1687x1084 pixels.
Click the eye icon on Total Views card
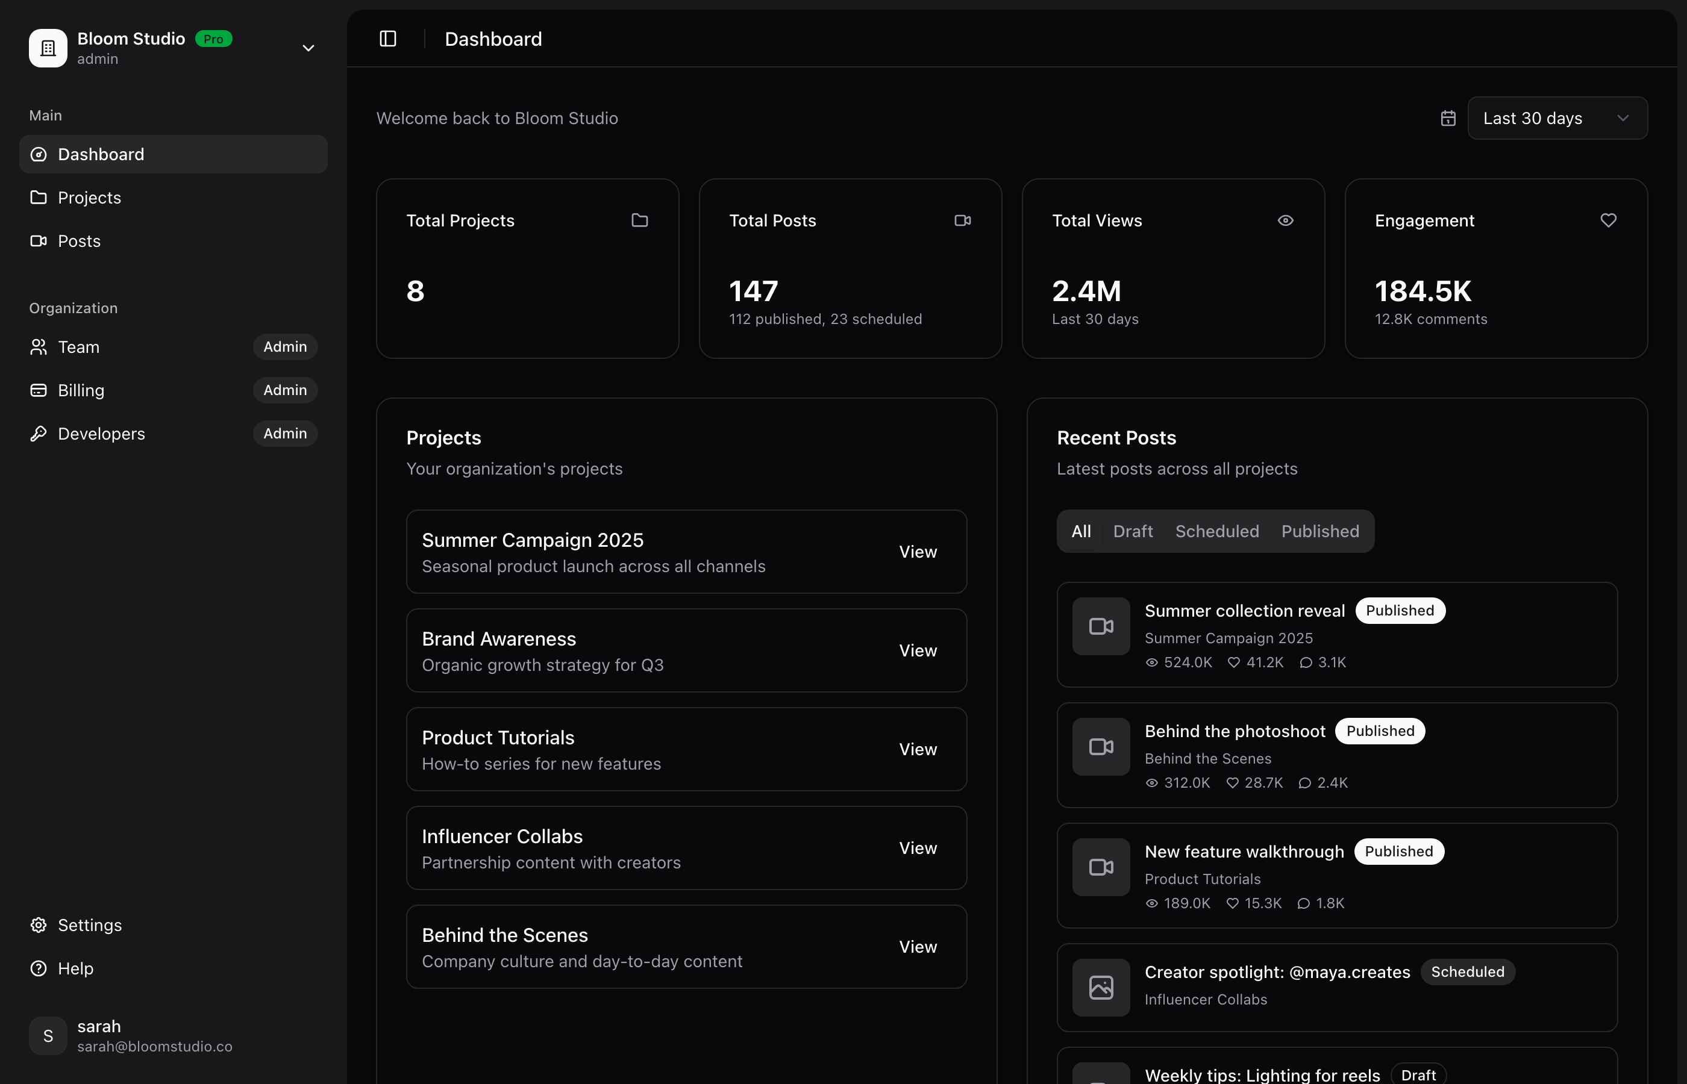pyautogui.click(x=1285, y=220)
